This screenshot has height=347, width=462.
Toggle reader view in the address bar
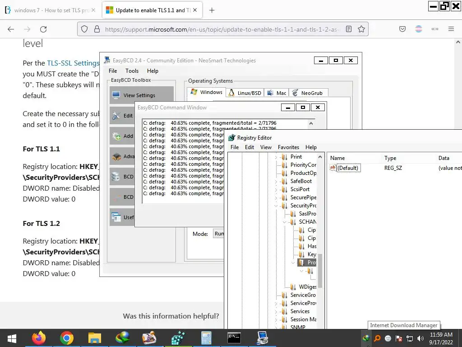(349, 29)
